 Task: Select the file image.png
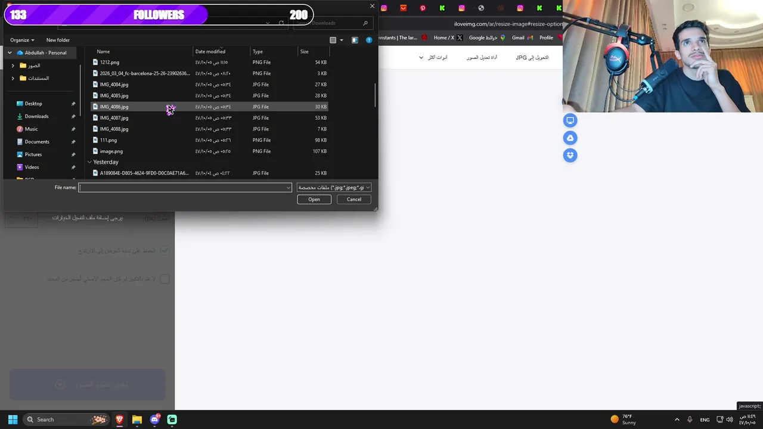[x=209, y=151]
